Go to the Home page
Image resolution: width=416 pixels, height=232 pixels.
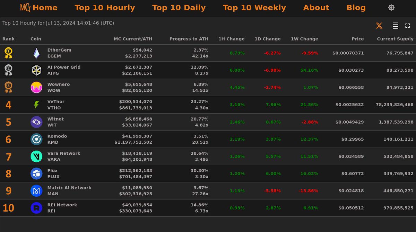pos(45,8)
